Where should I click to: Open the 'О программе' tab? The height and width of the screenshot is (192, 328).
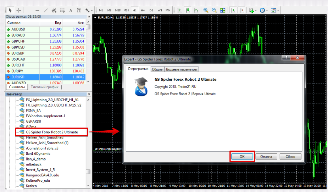(x=138, y=69)
